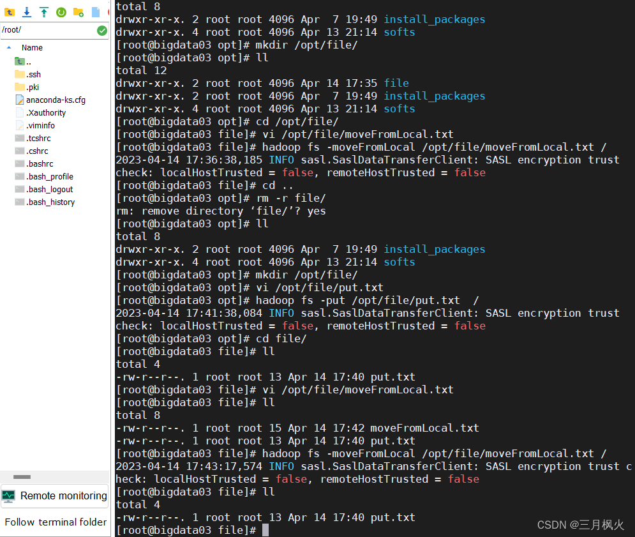Screen dimensions: 635x537
Task: Click the blue download arrow icon
Action: [27, 12]
